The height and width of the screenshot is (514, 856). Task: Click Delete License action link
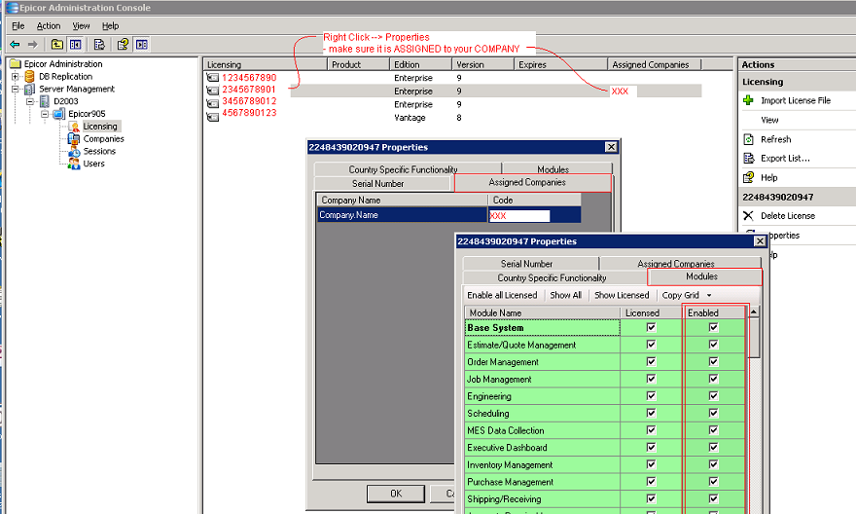(788, 216)
